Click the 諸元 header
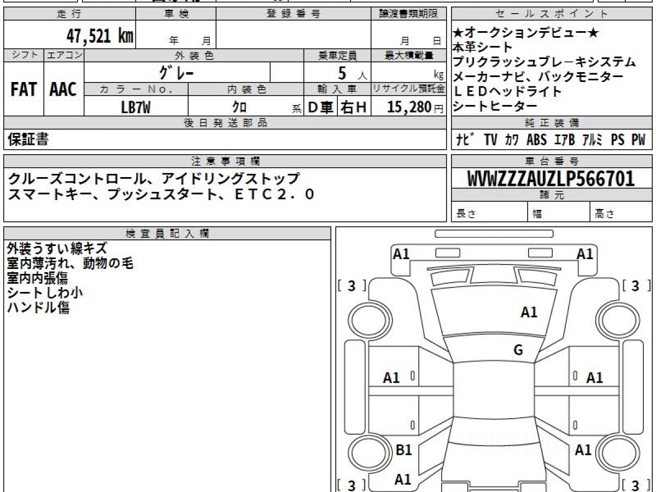 [552, 195]
